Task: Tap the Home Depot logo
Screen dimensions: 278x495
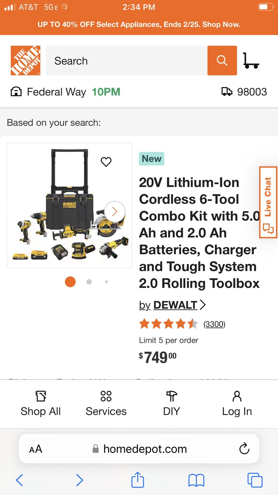Action: point(25,61)
